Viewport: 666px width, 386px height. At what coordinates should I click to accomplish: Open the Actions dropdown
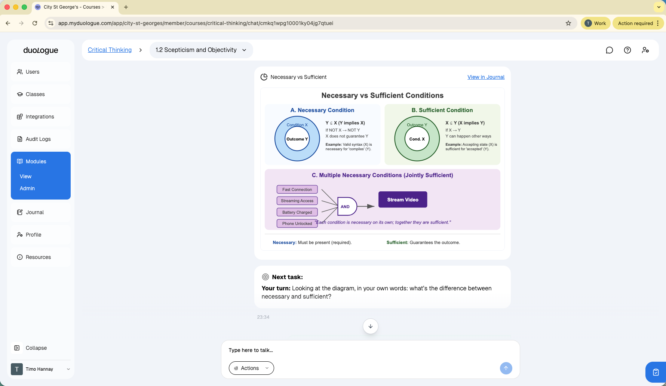click(251, 368)
